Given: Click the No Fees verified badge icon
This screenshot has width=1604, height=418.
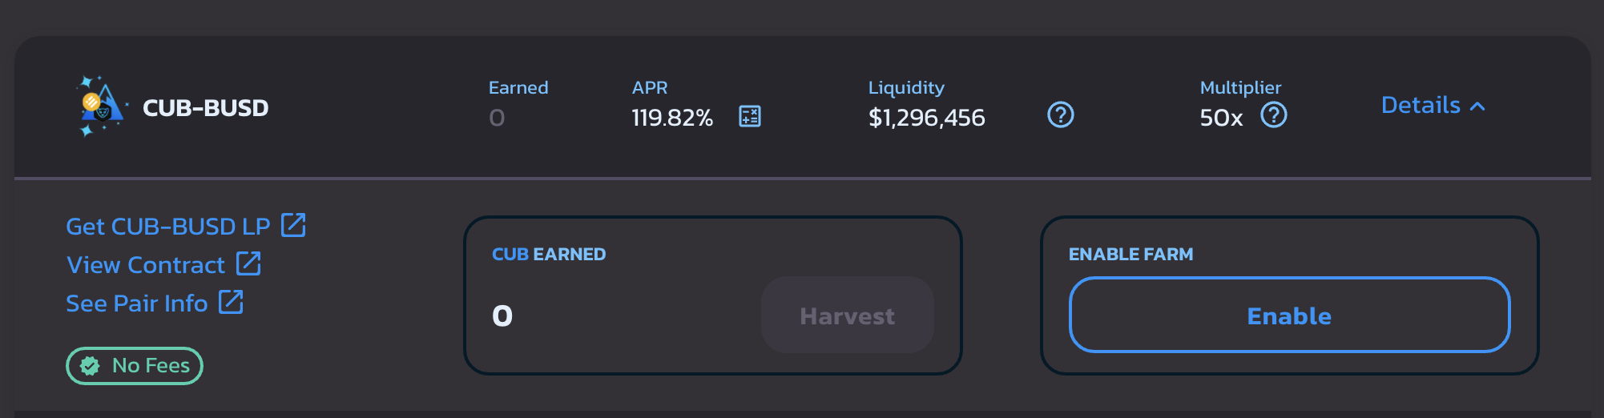Looking at the screenshot, I should (90, 366).
